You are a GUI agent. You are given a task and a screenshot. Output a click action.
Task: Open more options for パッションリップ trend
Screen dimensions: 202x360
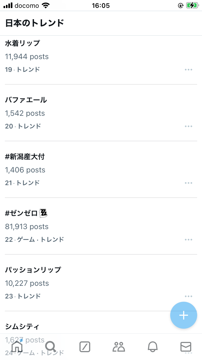(189, 296)
